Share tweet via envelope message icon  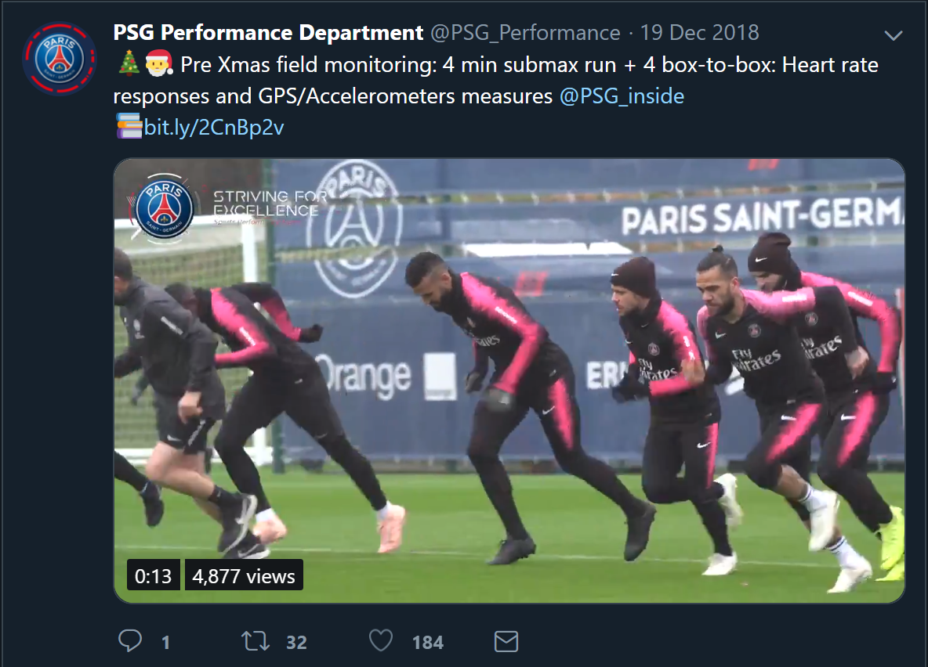pyautogui.click(x=506, y=642)
